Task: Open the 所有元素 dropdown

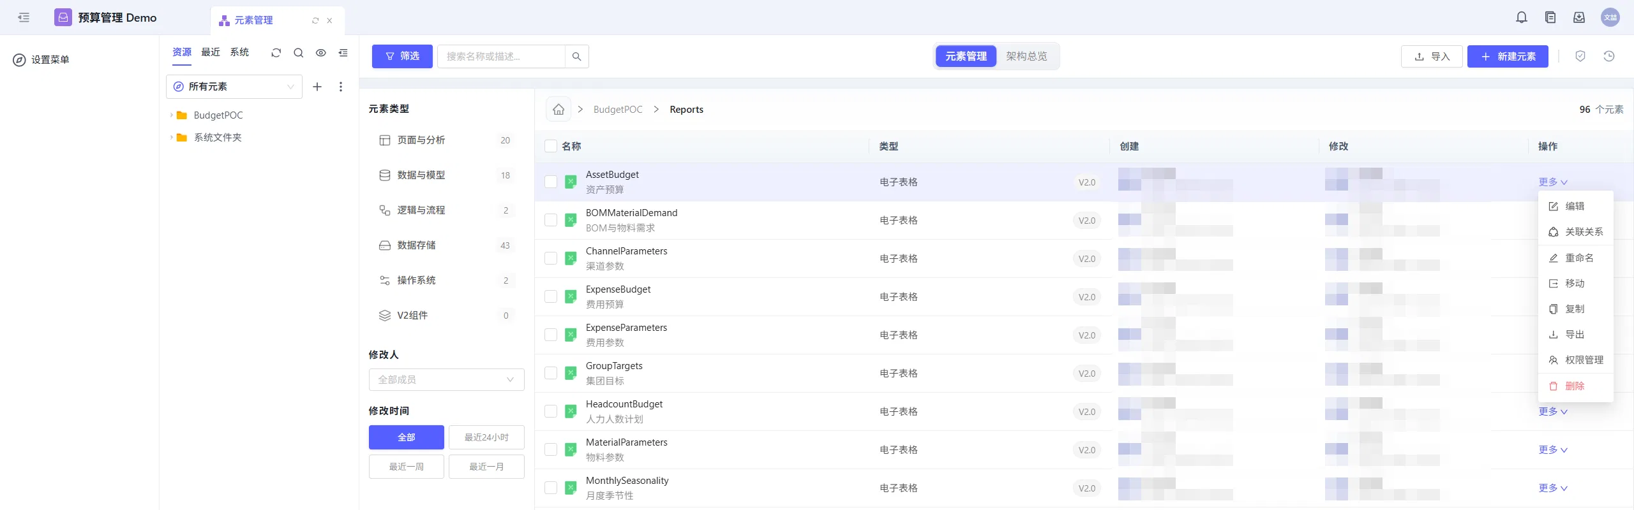Action: 234,87
